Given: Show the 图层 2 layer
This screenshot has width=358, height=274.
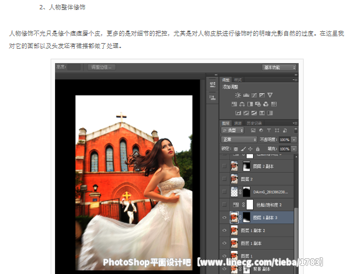Looking at the screenshot, I should 224,179.
